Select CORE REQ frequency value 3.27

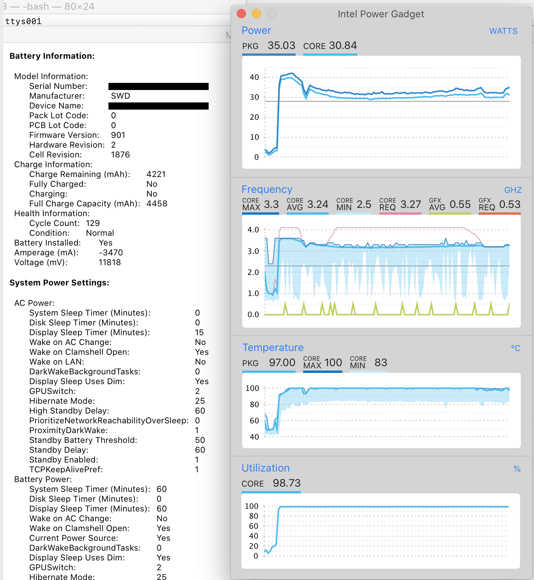coord(410,205)
